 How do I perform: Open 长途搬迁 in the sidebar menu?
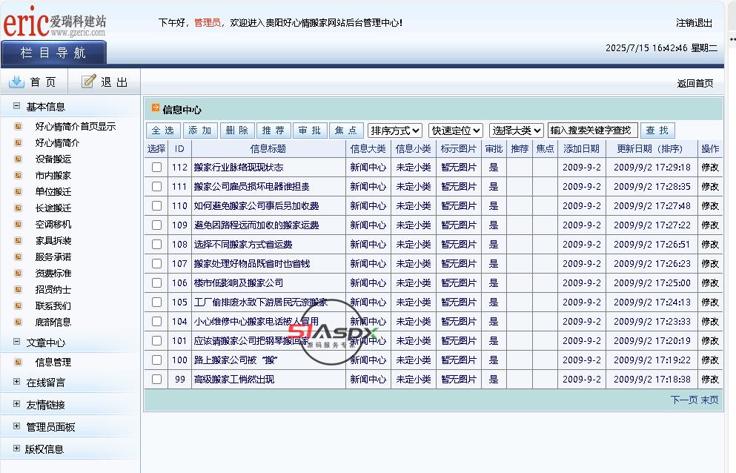point(53,208)
